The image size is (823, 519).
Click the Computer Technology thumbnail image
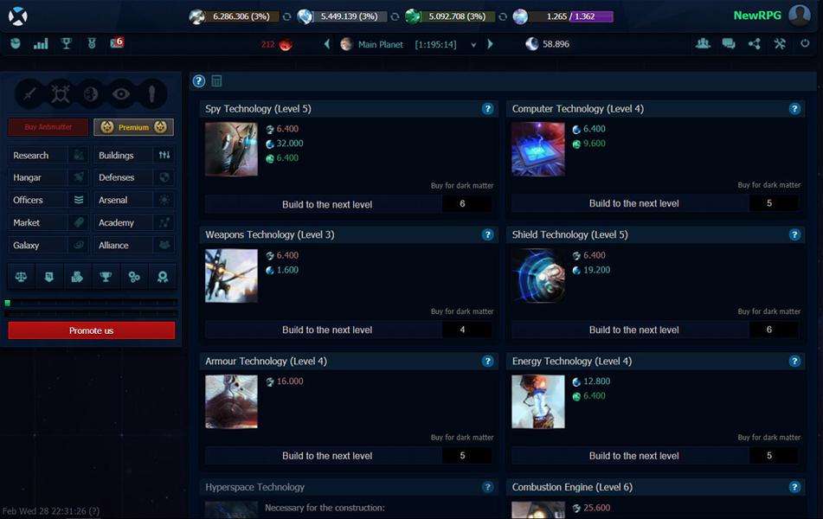(x=537, y=149)
